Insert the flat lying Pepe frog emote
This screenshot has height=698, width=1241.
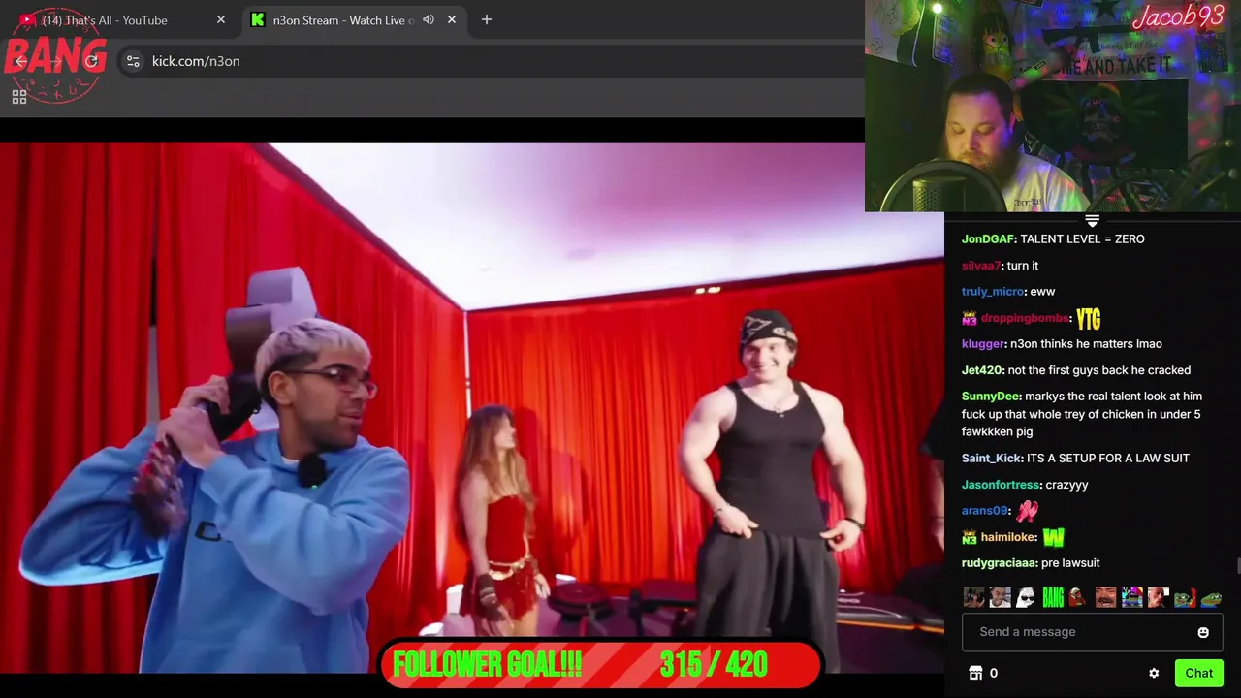tap(1210, 598)
